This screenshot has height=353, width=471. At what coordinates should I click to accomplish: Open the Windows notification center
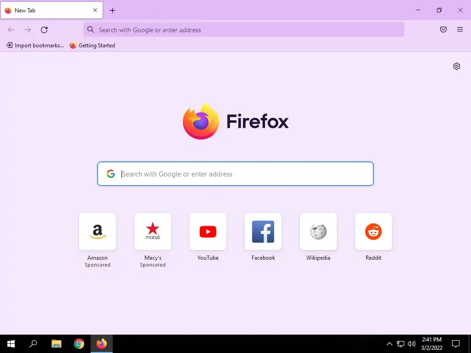456,344
